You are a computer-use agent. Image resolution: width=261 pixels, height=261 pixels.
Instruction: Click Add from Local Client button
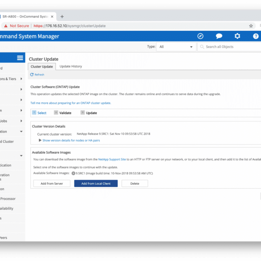[x=96, y=183]
